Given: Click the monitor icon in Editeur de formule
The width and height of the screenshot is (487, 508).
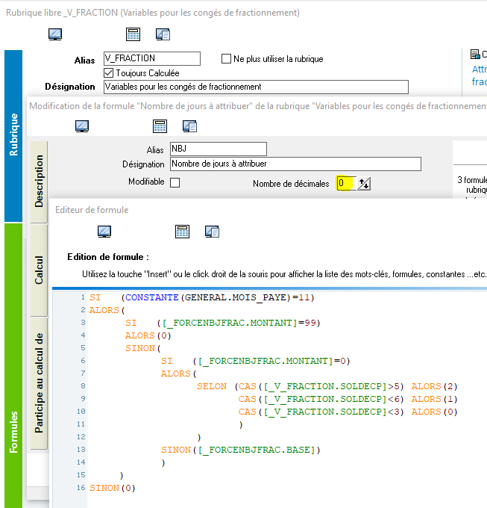Looking at the screenshot, I should coord(105,231).
